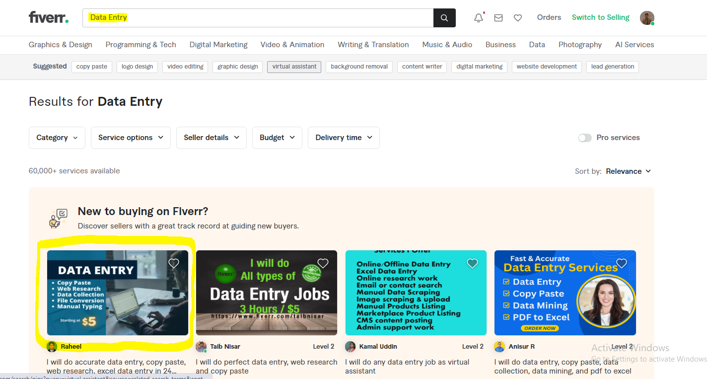The width and height of the screenshot is (707, 379).
Task: Favorite Kamal Uddin's gig with heart icon
Action: [x=472, y=263]
